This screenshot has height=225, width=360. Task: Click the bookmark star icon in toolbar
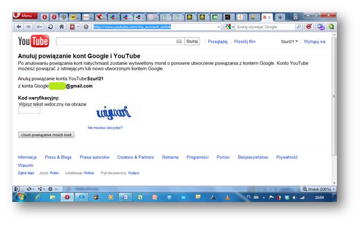(x=72, y=27)
